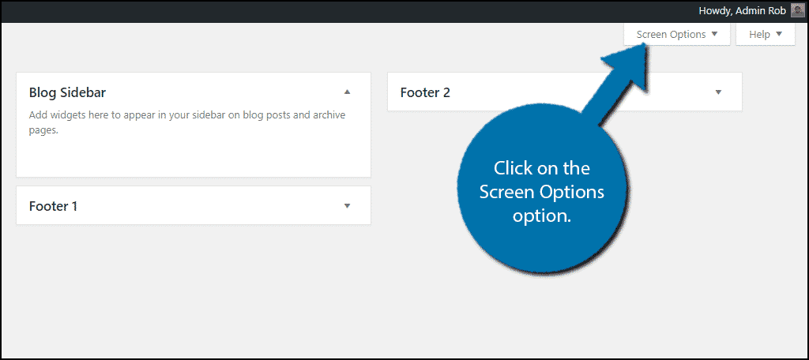The height and width of the screenshot is (360, 809).
Task: Click the triangle beside Screen Options
Action: (714, 34)
